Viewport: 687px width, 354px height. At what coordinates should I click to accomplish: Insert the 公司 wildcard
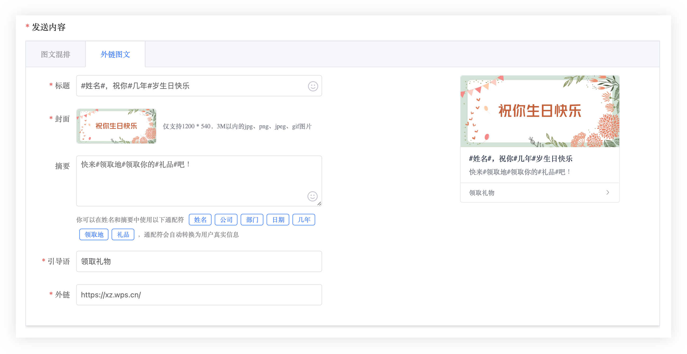coord(226,220)
